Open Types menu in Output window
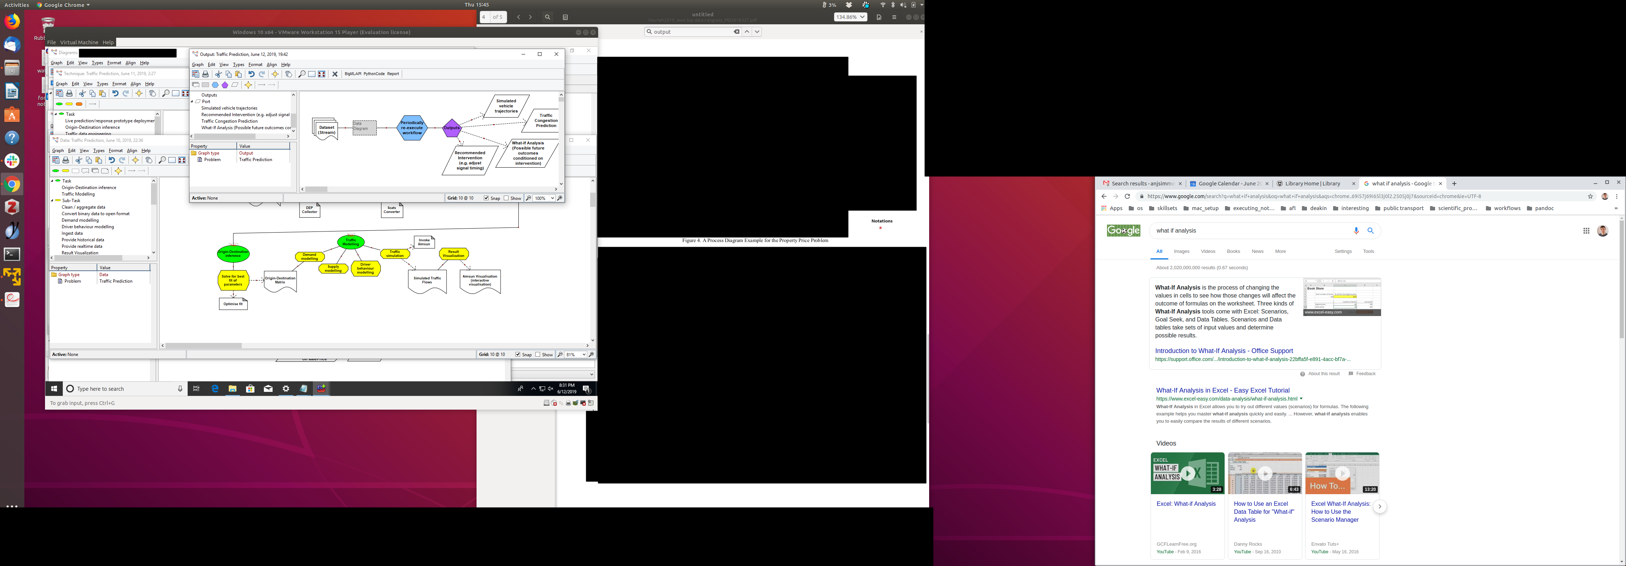The height and width of the screenshot is (566, 1626). coord(238,64)
